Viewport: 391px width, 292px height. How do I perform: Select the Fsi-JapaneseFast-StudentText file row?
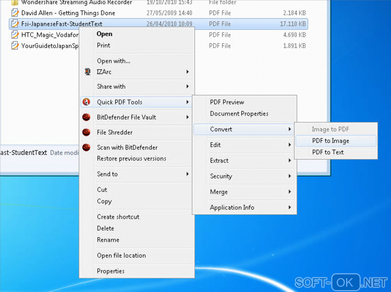point(159,24)
